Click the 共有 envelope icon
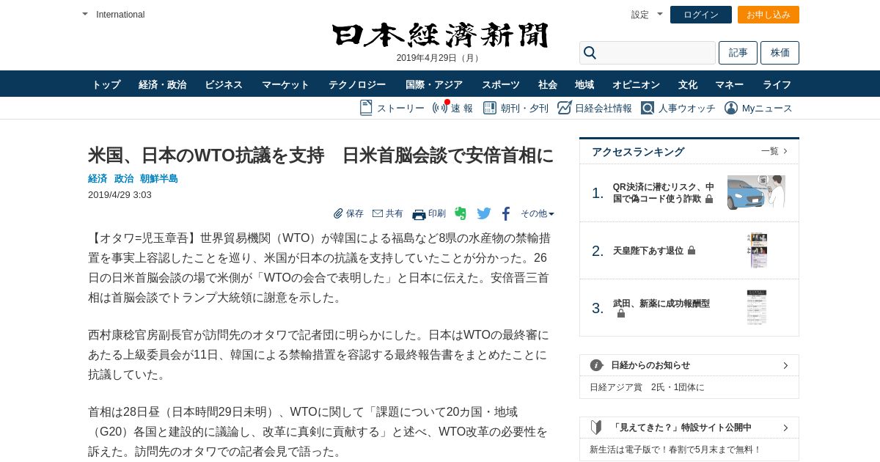The image size is (880, 462). click(x=378, y=213)
